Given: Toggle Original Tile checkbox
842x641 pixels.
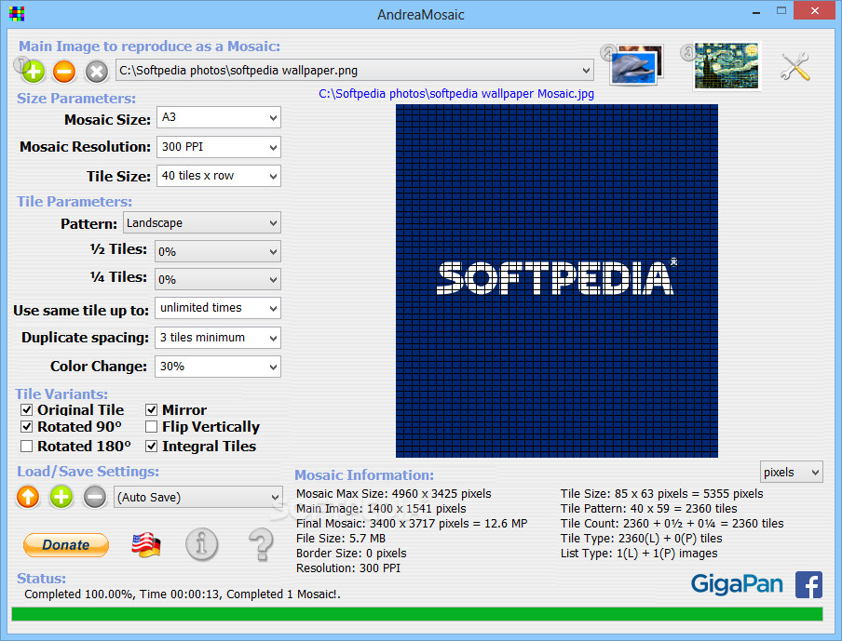Looking at the screenshot, I should coord(27,409).
